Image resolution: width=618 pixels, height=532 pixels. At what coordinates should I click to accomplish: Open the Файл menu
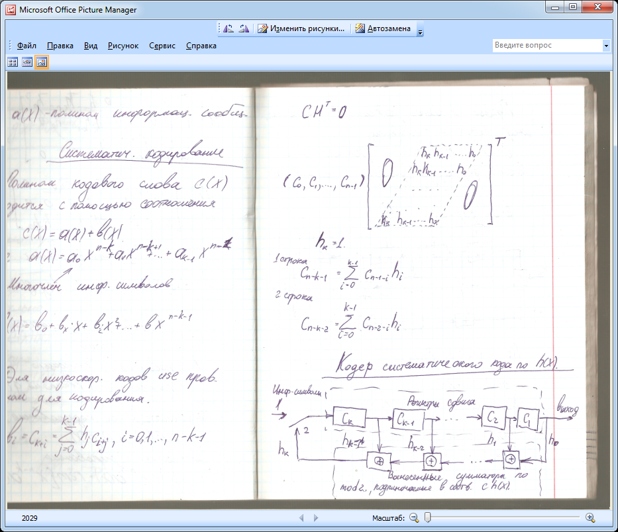point(26,46)
